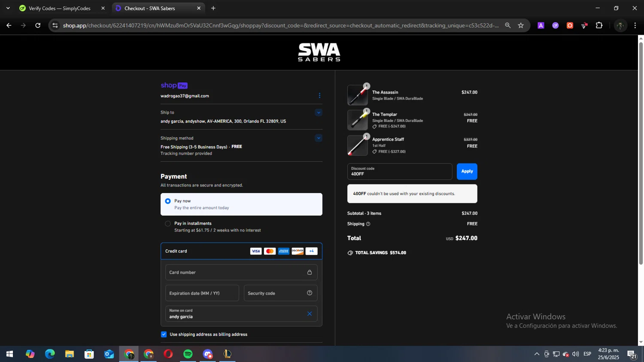This screenshot has height=362, width=644.
Task: Open The Assassin product thumbnail
Action: [x=358, y=95]
